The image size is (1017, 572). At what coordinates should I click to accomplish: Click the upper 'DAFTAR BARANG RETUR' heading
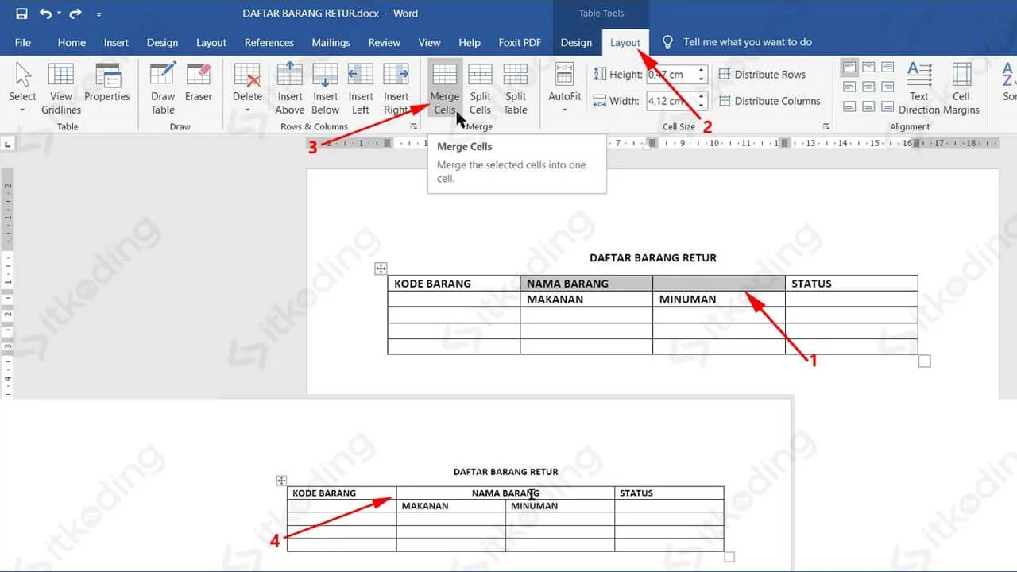(653, 258)
